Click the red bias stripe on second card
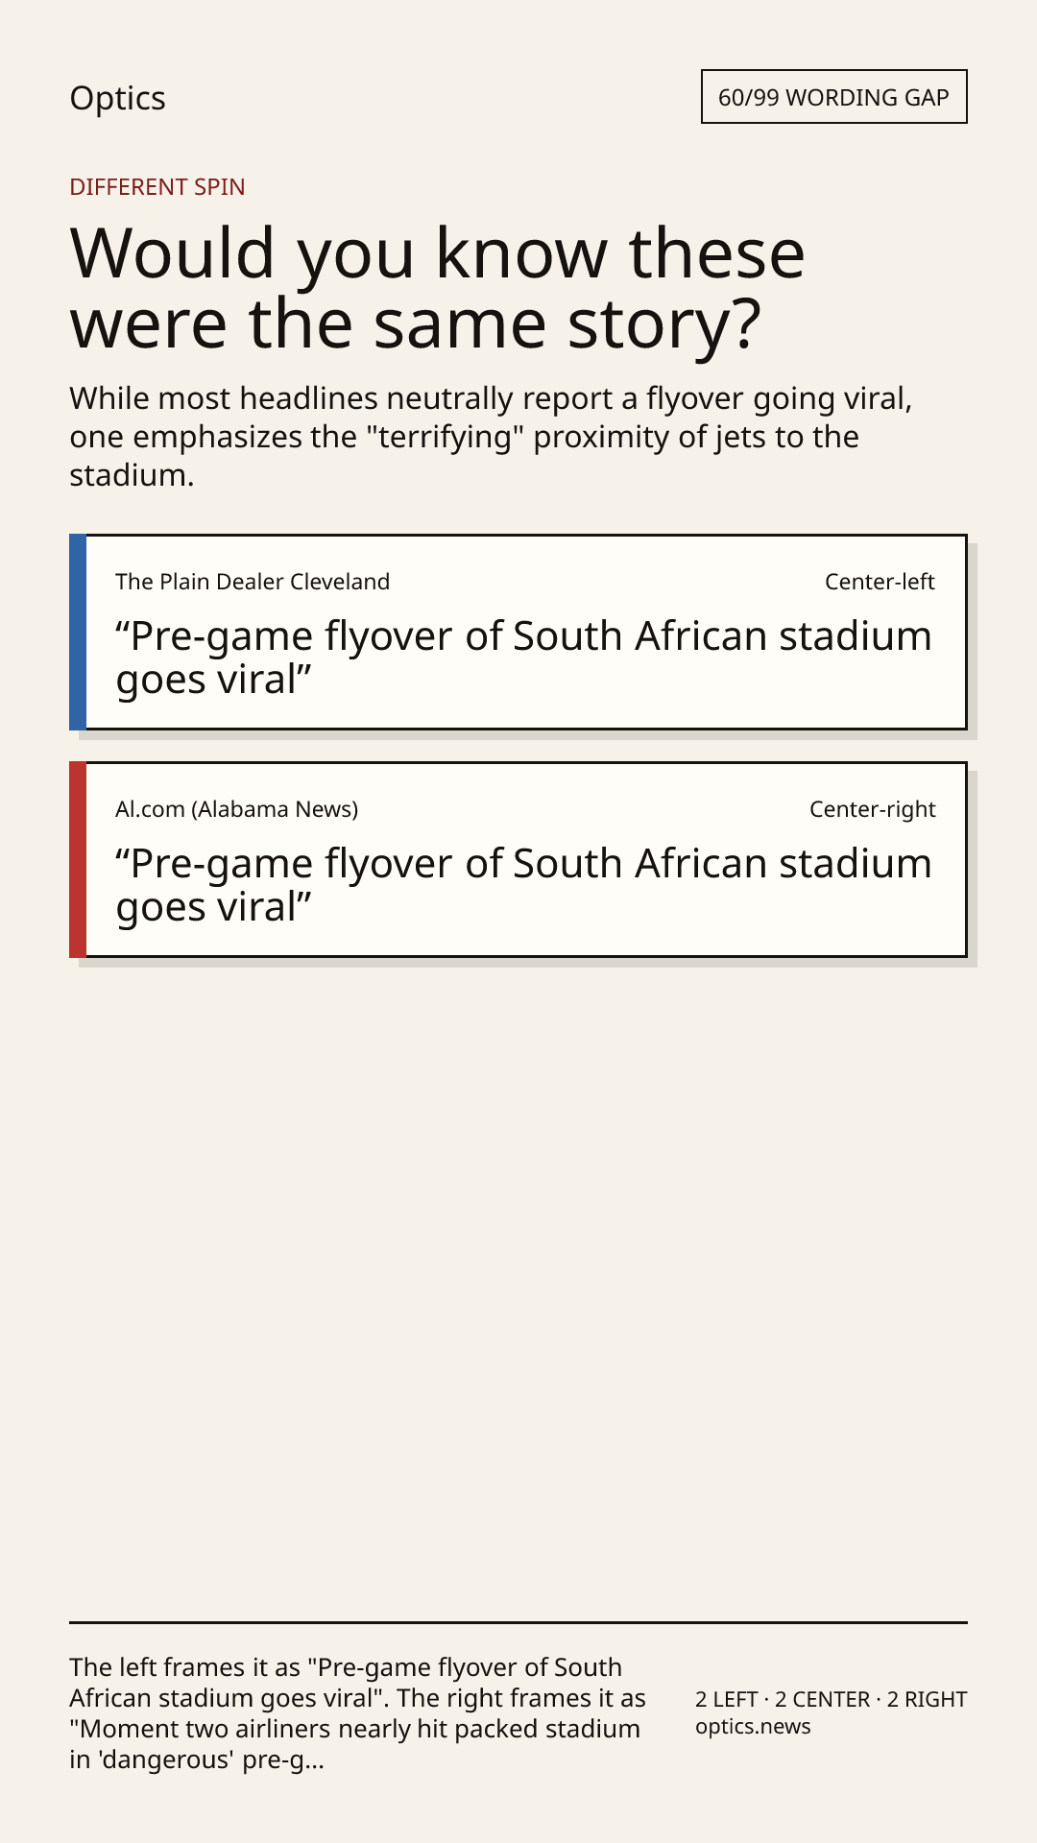Viewport: 1037px width, 1843px height. (x=78, y=859)
